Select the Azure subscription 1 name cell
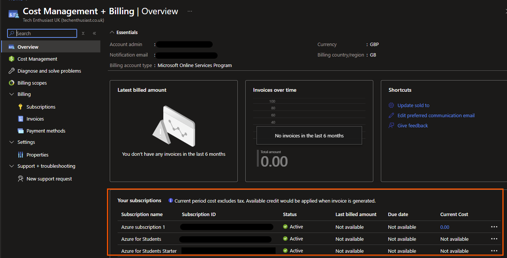507x258 pixels. point(143,227)
